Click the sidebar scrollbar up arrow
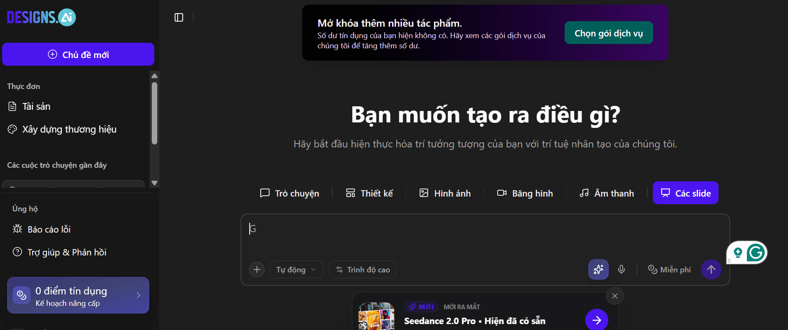Image resolution: width=788 pixels, height=330 pixels. pos(155,76)
